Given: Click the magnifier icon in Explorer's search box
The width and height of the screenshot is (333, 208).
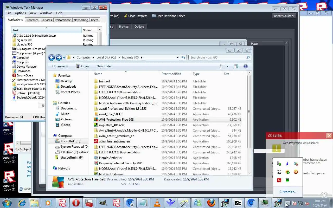Looking at the screenshot, I should click(x=248, y=57).
